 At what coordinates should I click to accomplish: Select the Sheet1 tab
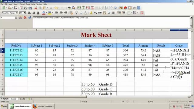13,99
